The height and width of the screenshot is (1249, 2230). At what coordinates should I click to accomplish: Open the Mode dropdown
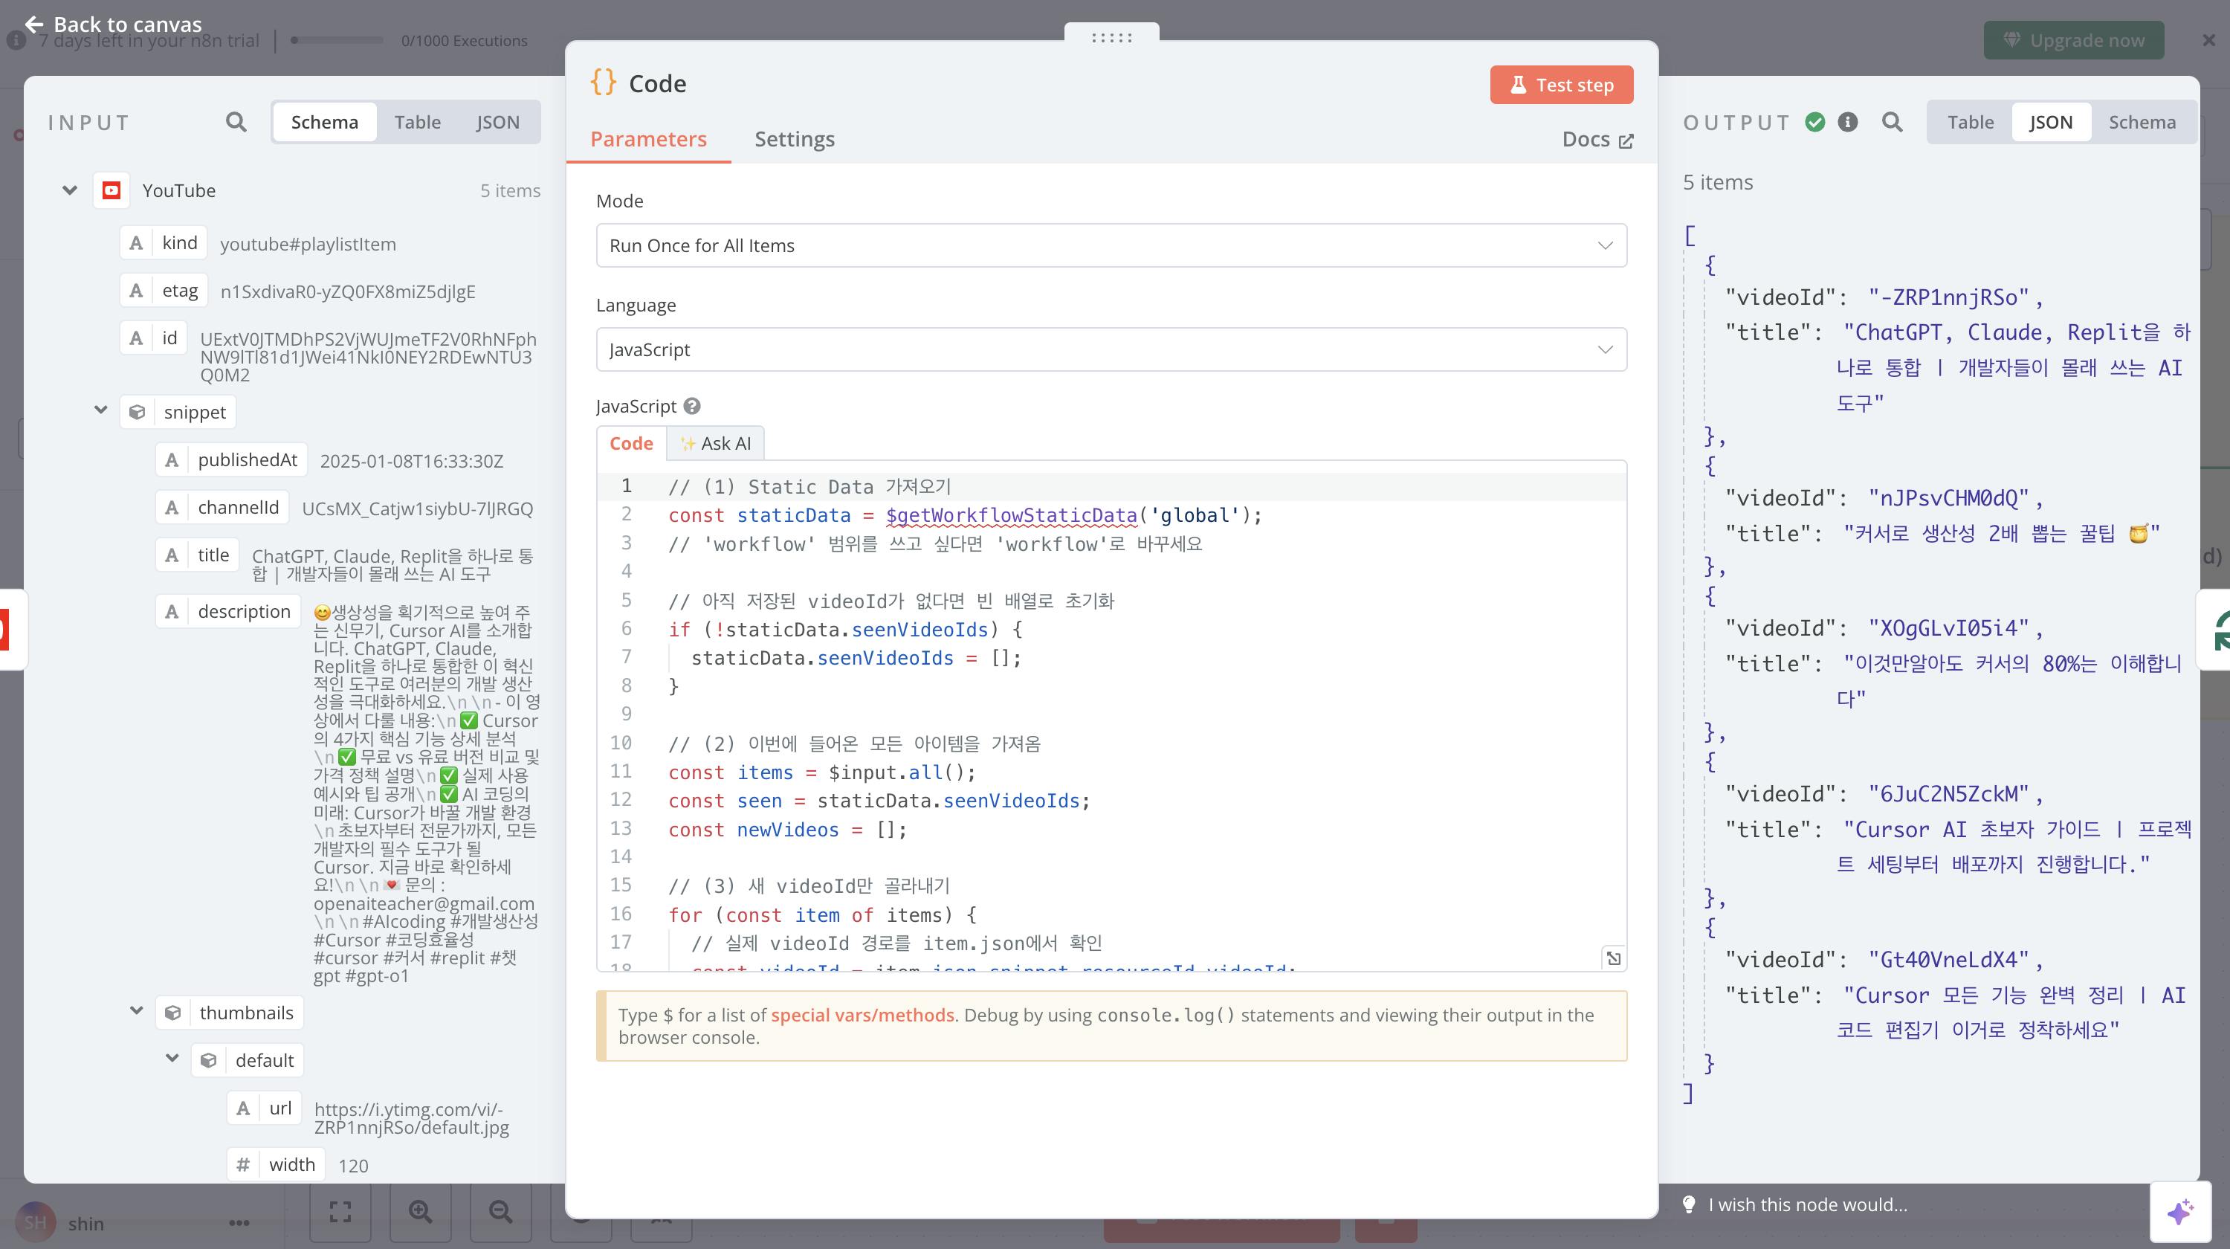coord(1111,246)
